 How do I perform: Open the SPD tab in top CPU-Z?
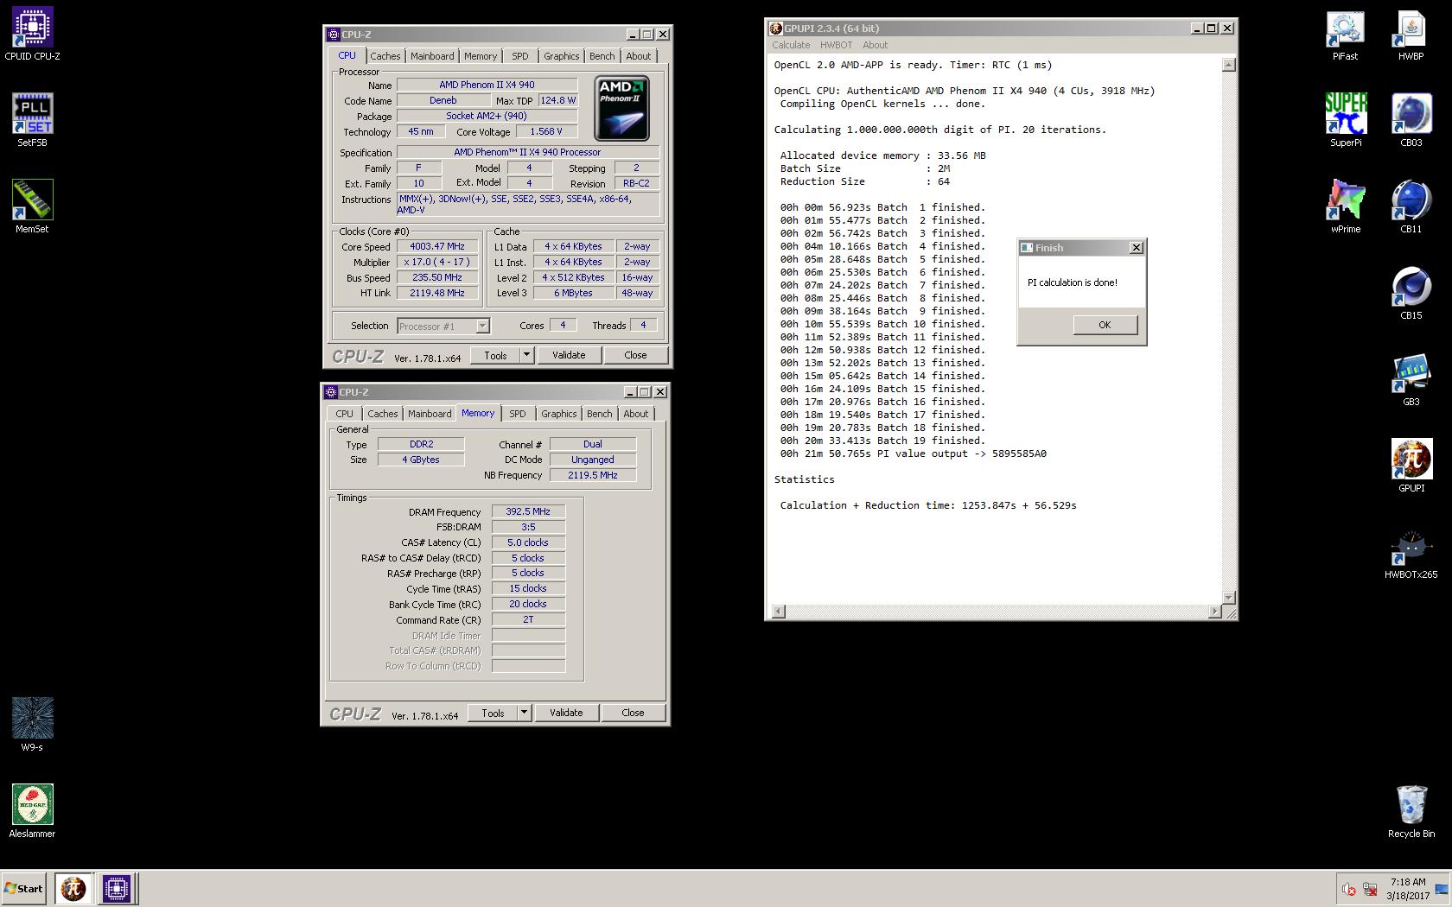pos(519,56)
